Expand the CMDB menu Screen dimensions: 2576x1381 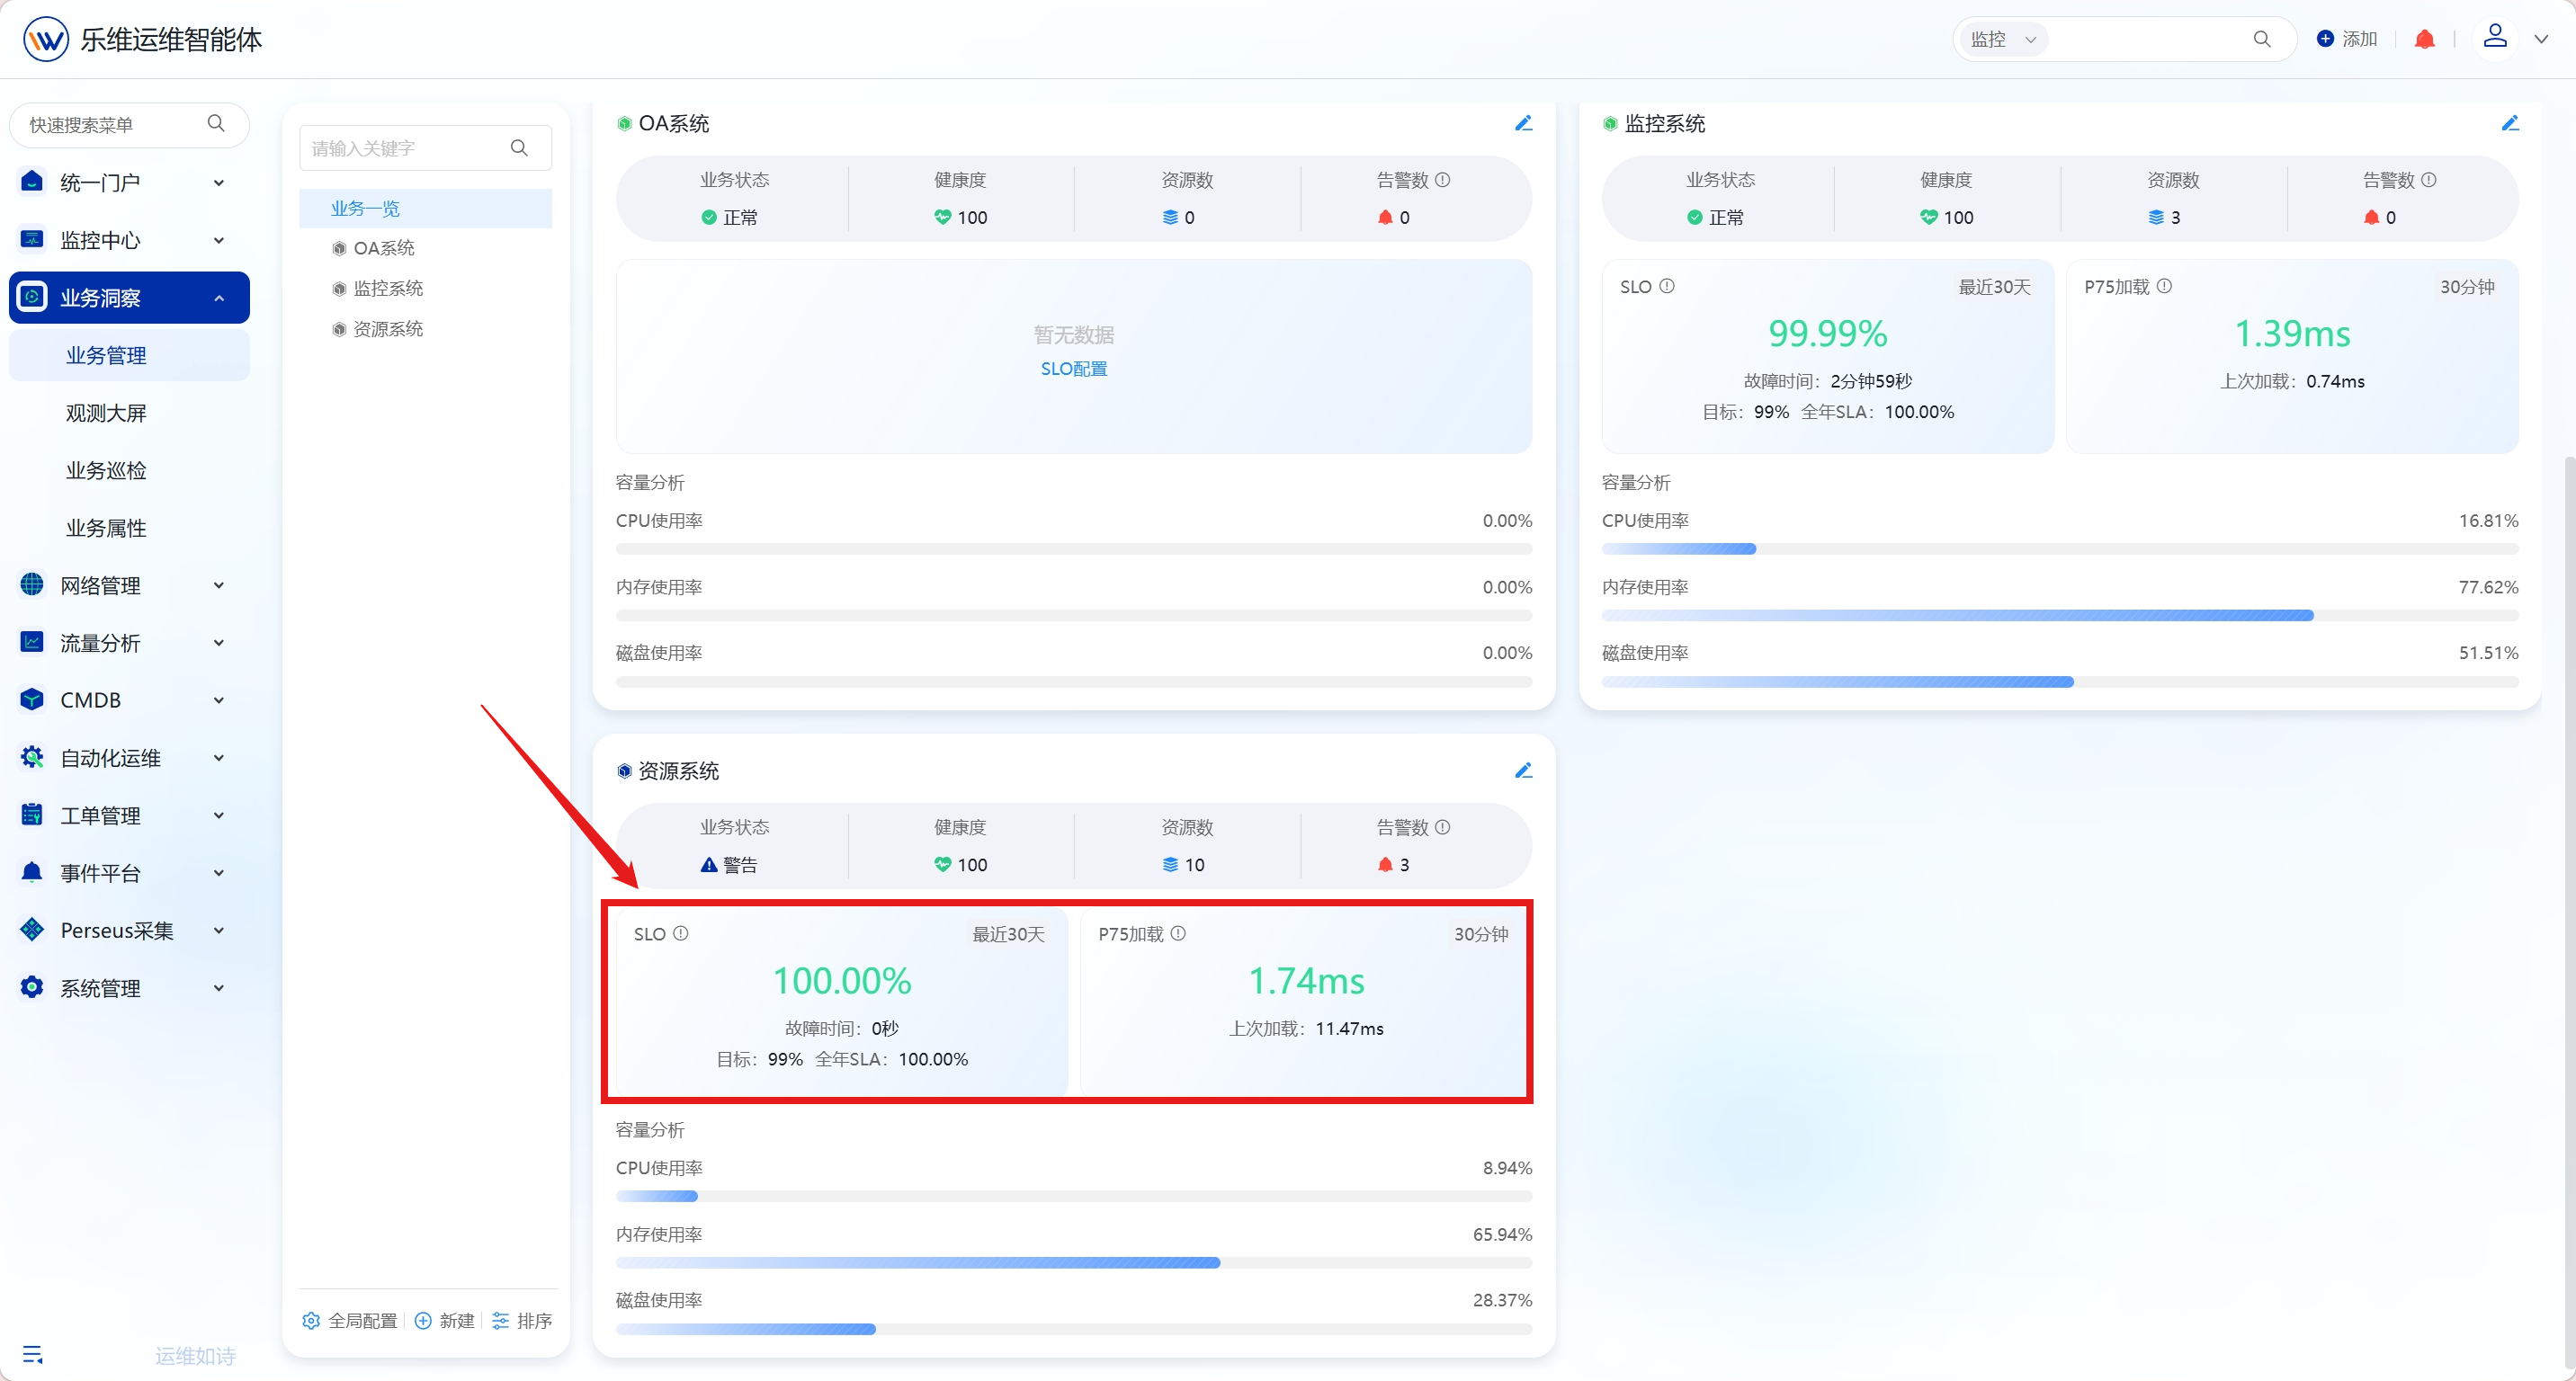click(x=129, y=699)
